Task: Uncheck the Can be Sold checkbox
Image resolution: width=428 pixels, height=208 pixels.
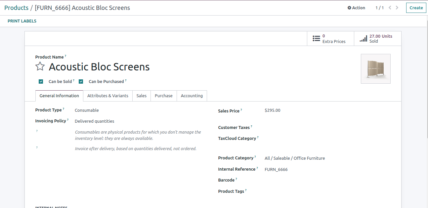Action: pos(41,82)
